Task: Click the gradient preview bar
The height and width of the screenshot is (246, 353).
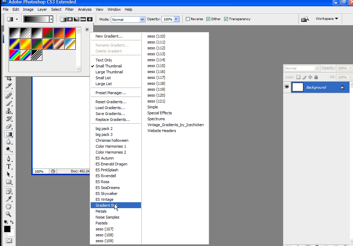Action: 36,19
